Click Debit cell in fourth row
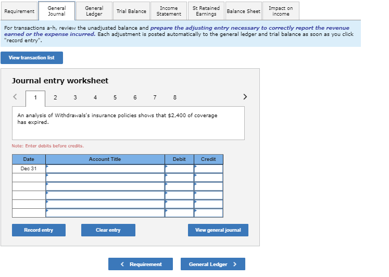The height and width of the screenshot is (277, 389). [179, 195]
